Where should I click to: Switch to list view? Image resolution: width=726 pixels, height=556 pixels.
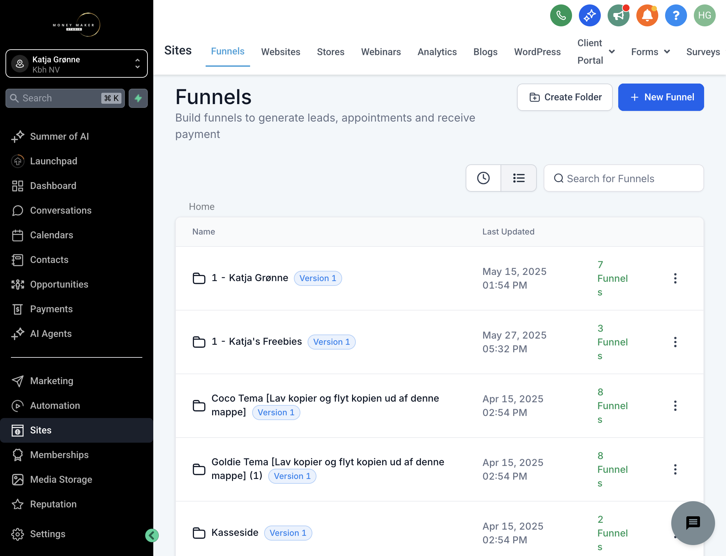point(519,178)
